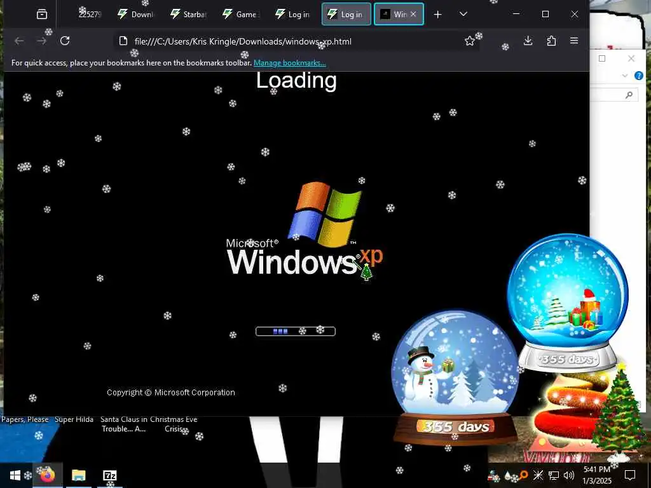Click the Copyright Microsoft Corporation text
Screen dimensions: 651x488
pyautogui.click(x=170, y=393)
